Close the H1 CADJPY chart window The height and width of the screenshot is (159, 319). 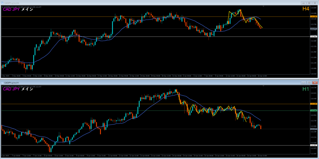coord(314,83)
